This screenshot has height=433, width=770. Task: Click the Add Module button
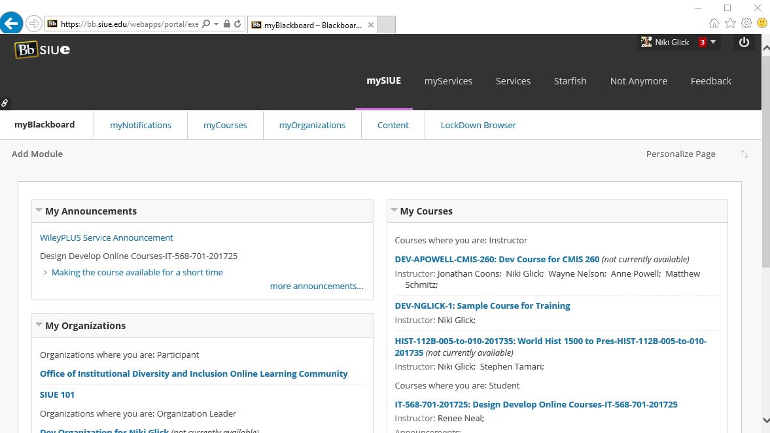(37, 154)
